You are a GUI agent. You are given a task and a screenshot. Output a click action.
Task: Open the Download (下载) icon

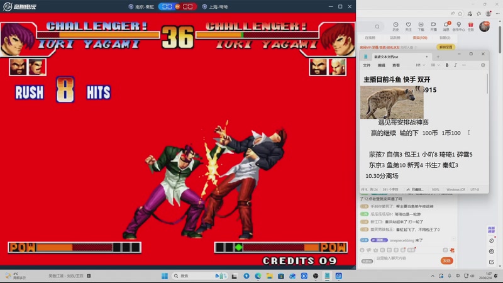pos(421,26)
